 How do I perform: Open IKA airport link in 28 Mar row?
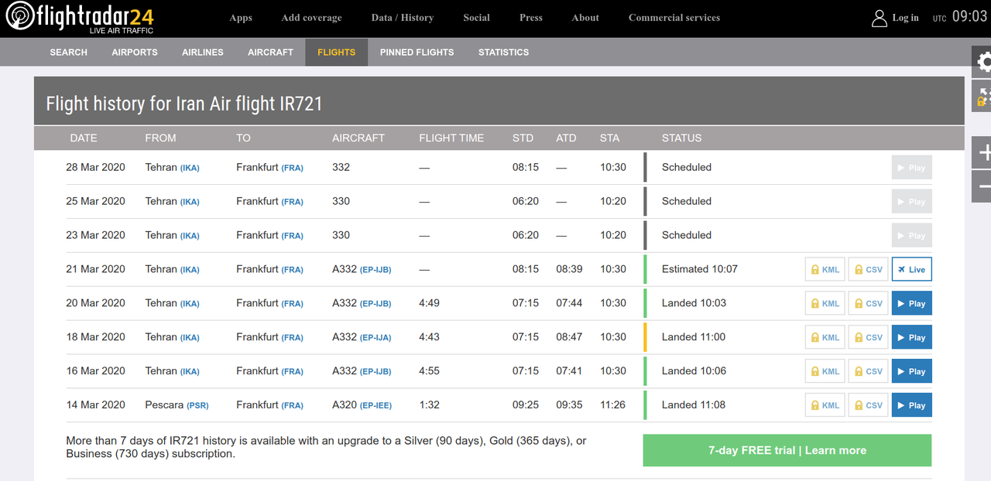(x=190, y=168)
